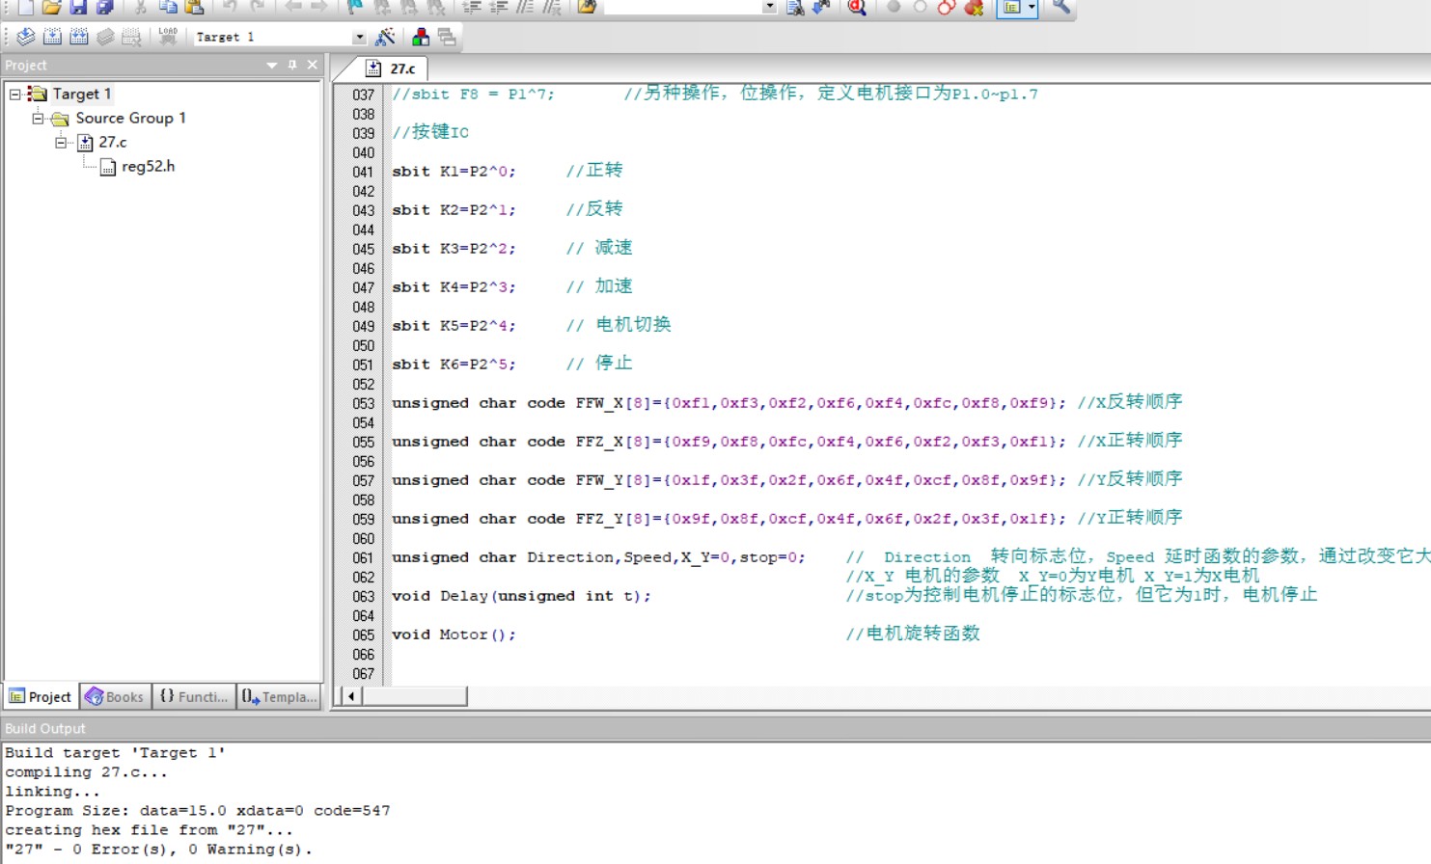Click the Redo arrow icon
Image resolution: width=1431 pixels, height=864 pixels.
click(x=258, y=7)
